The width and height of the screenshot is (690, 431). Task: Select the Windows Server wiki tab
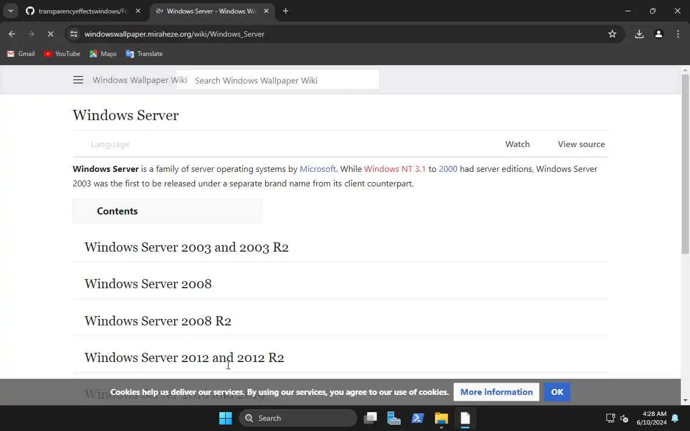tap(212, 11)
